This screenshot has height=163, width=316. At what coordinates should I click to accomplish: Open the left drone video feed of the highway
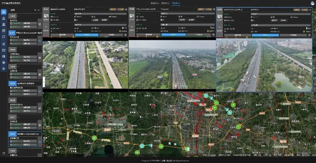click(85, 65)
